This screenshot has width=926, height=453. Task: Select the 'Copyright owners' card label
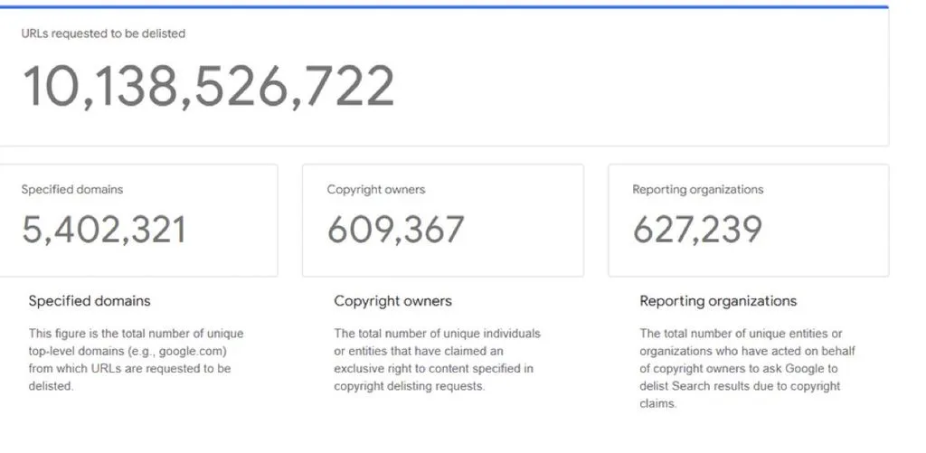pos(376,190)
